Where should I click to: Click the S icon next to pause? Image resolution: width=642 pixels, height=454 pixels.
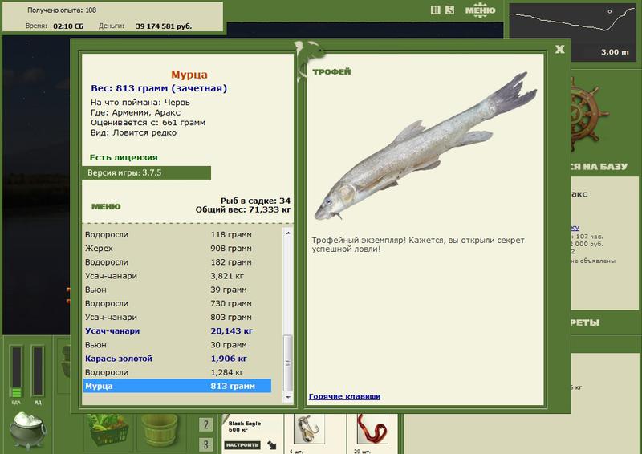[449, 10]
